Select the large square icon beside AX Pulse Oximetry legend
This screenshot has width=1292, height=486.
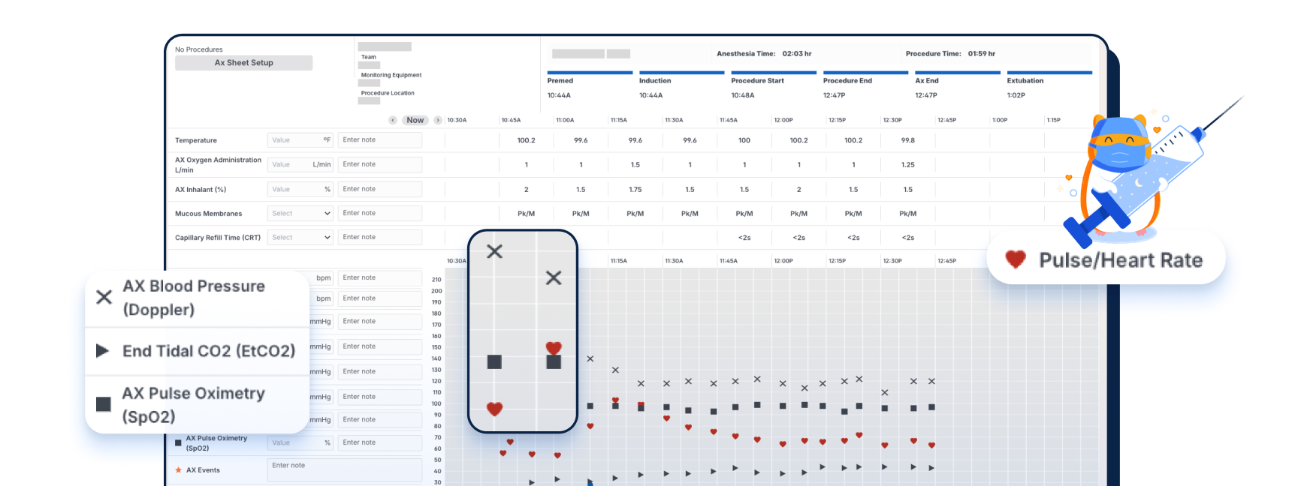tap(104, 405)
